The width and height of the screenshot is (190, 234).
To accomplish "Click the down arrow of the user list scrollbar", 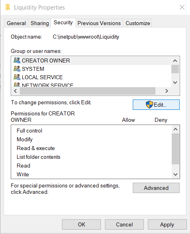I will [x=175, y=82].
